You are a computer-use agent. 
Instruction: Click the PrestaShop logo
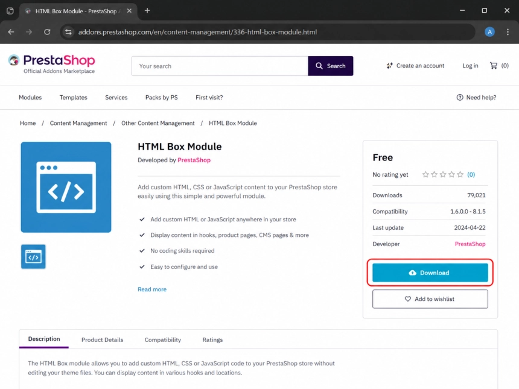point(52,64)
